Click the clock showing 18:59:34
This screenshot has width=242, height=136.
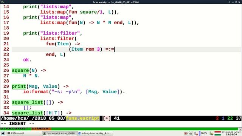click(x=231, y=133)
